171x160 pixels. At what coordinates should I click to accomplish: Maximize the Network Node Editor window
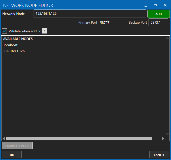point(155,5)
